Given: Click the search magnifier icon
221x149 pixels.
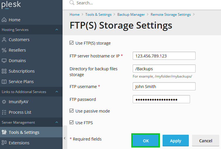Looking at the screenshot, I should pos(72,3).
